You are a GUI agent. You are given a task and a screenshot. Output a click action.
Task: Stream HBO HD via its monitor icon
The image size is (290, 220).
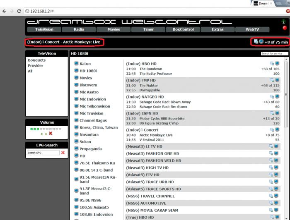pos(277,64)
